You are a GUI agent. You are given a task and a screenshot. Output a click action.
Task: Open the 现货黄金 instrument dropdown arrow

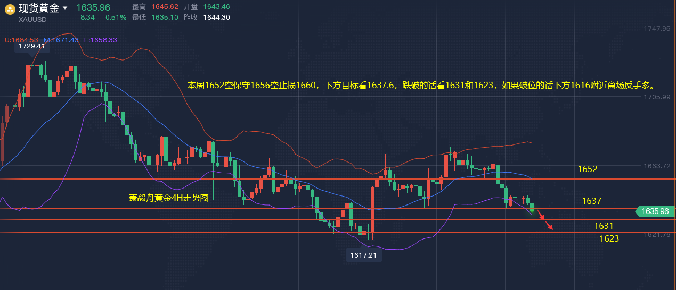(x=65, y=8)
